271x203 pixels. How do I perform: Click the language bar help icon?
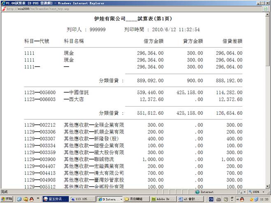pyautogui.click(x=226, y=199)
